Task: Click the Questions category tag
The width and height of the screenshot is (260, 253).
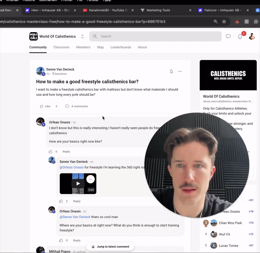Action: 59,74
